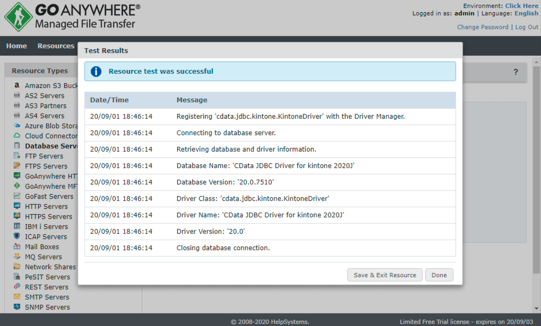Click the AS3 Partners EDI icon
This screenshot has height=326, width=541.
click(x=17, y=105)
